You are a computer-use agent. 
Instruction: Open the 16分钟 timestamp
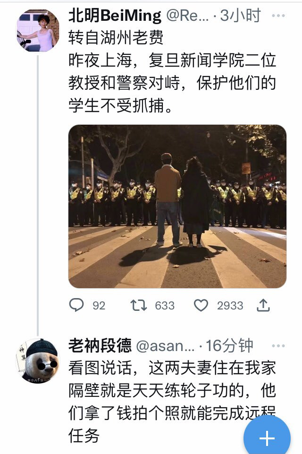pos(229,346)
